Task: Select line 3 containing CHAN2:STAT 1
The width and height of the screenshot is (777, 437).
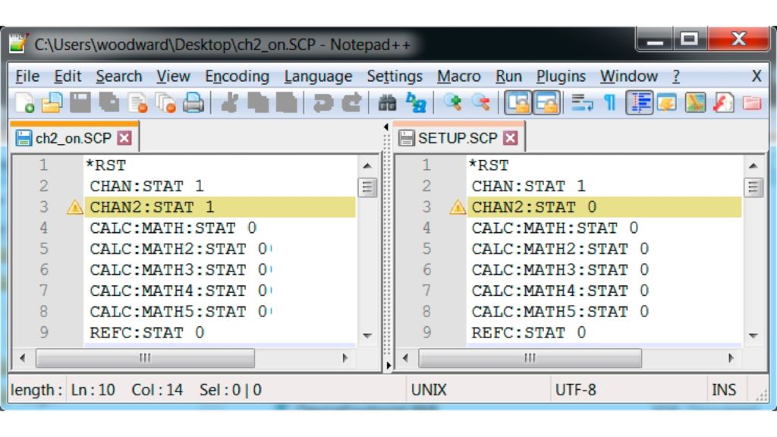Action: coord(148,207)
